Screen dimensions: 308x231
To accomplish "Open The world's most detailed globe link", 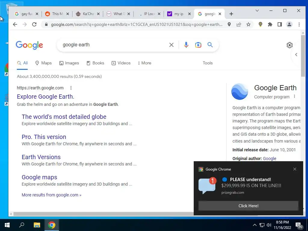I will (x=64, y=117).
